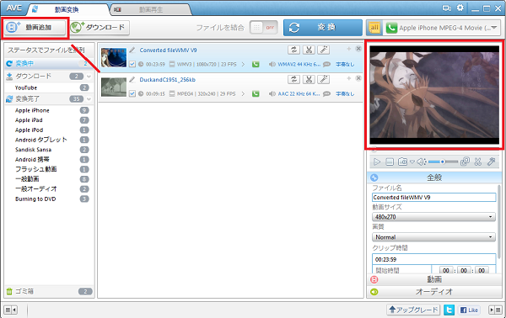Open the 動画サイズ 480x270 dropdown
This screenshot has height=318, width=506.
coord(433,217)
